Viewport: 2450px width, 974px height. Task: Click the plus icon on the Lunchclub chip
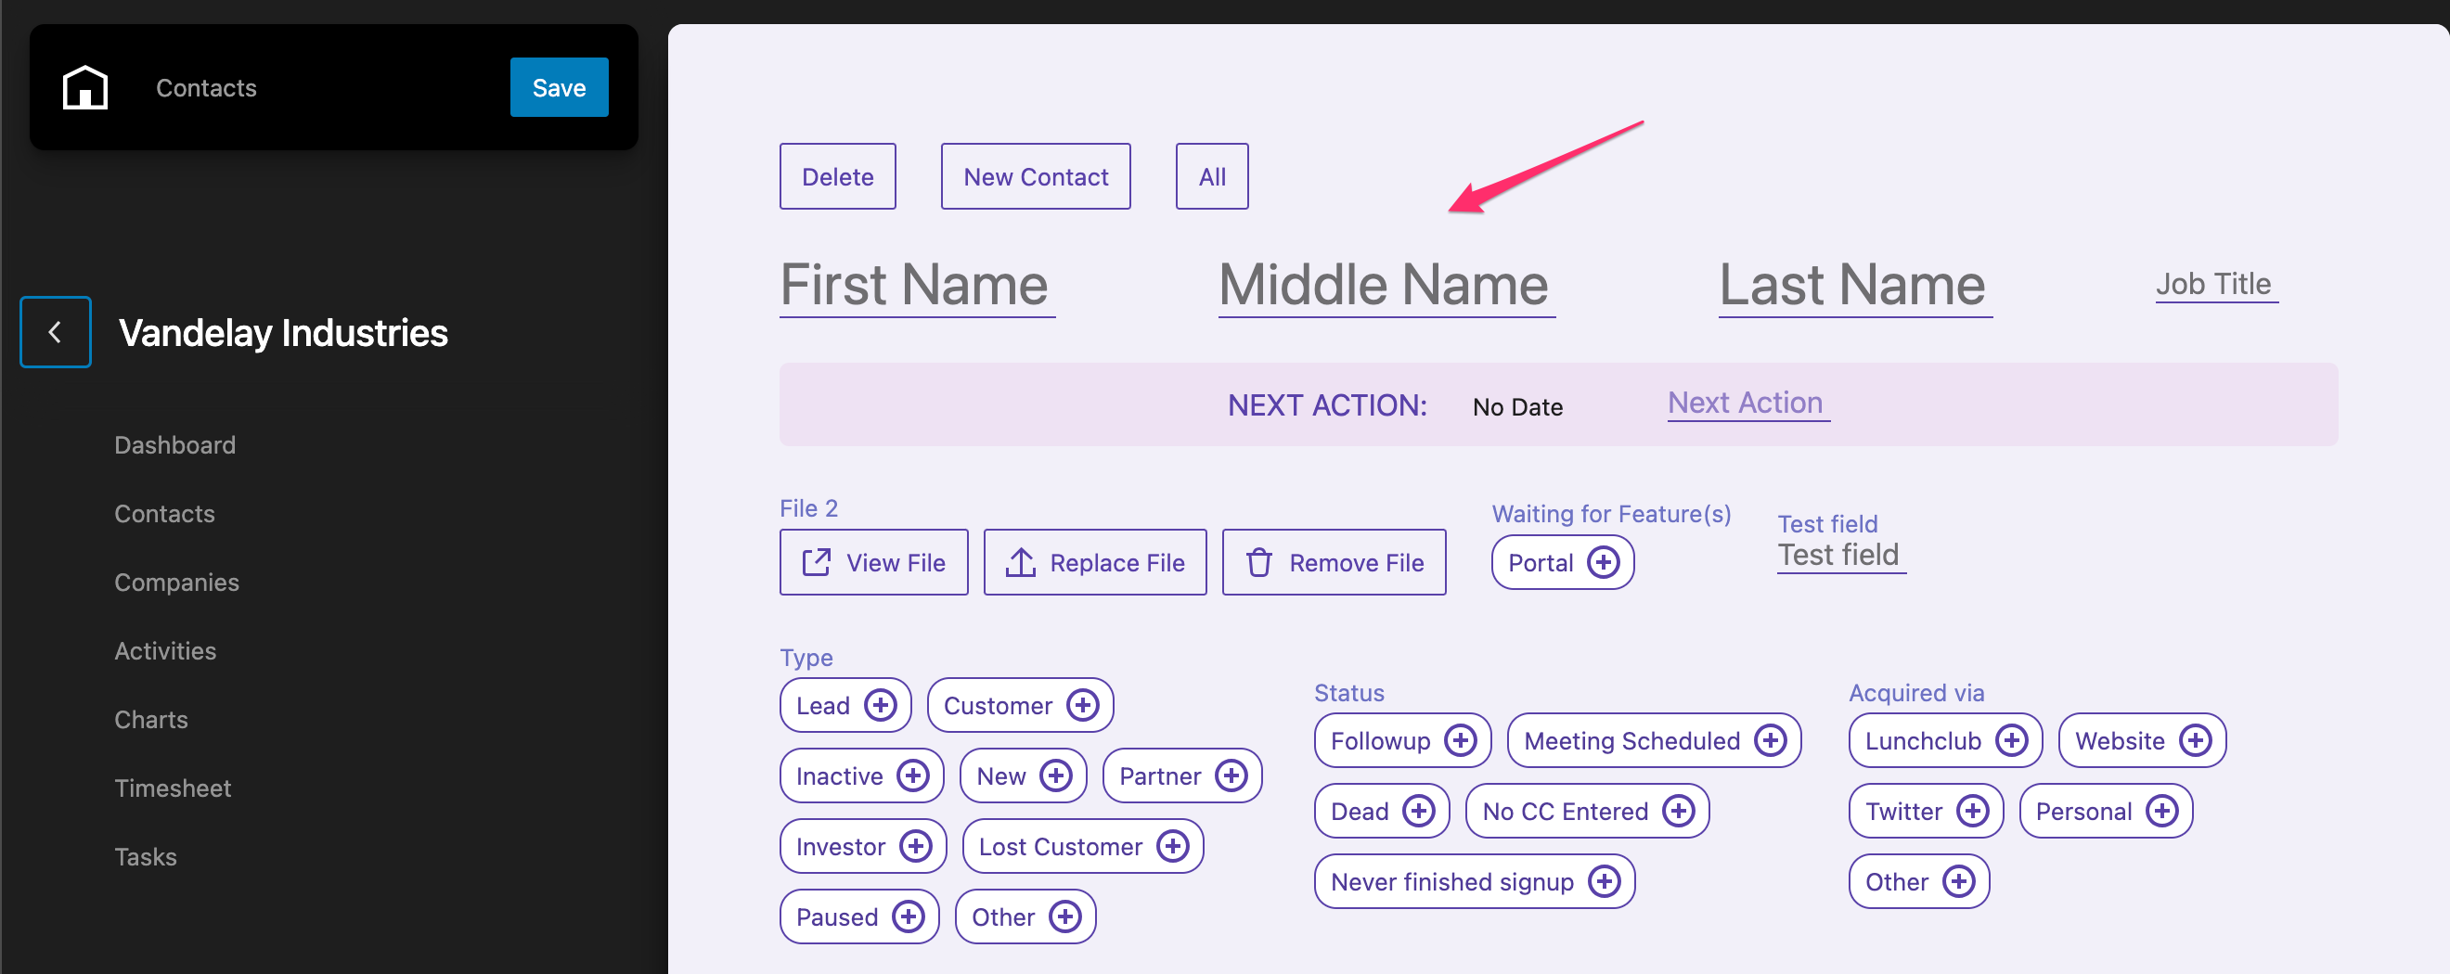(x=2013, y=740)
